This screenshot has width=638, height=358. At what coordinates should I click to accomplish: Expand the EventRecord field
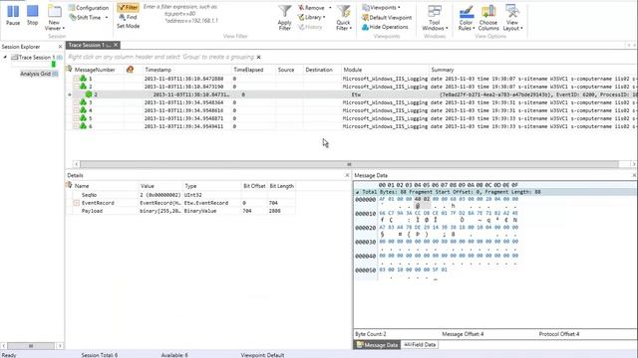pos(77,203)
